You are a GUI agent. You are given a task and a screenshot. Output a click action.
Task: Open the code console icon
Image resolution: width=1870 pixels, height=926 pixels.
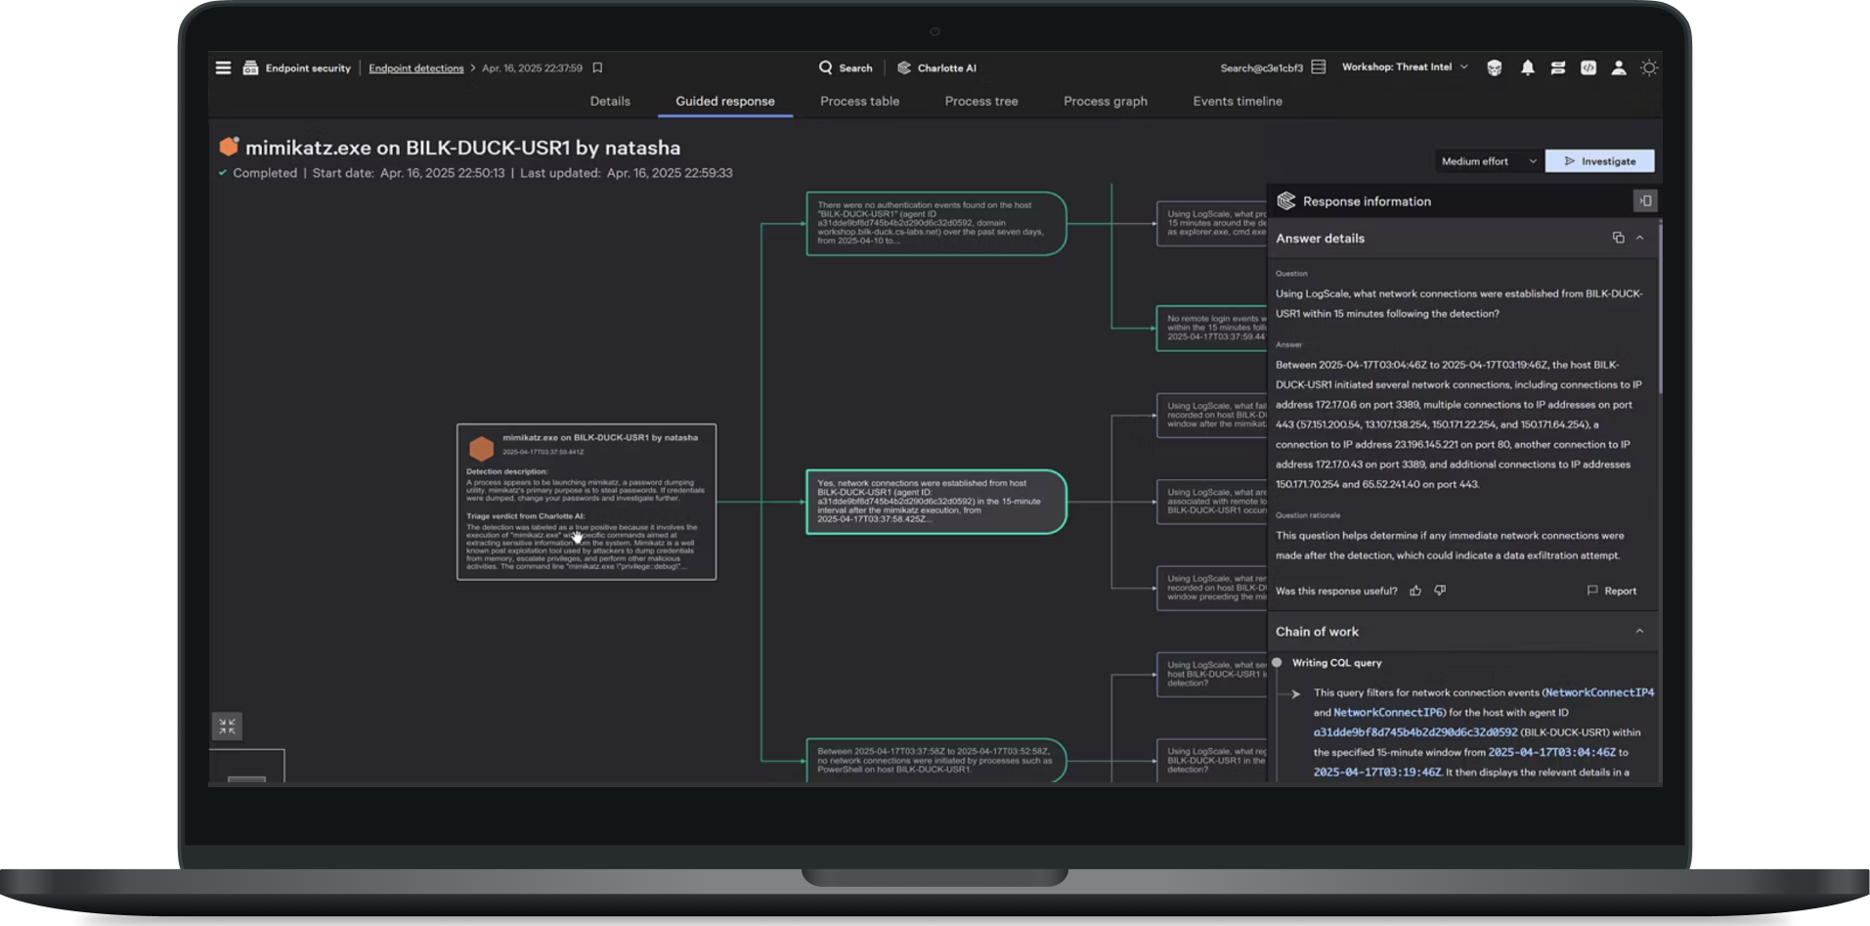[x=1588, y=67]
